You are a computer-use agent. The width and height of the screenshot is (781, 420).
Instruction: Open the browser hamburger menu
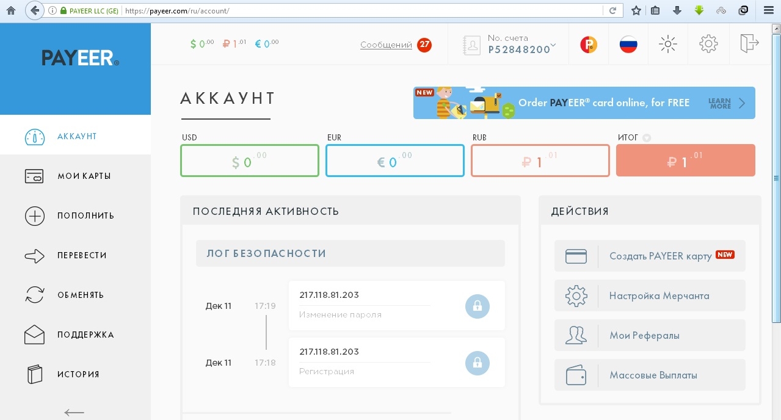pos(769,10)
